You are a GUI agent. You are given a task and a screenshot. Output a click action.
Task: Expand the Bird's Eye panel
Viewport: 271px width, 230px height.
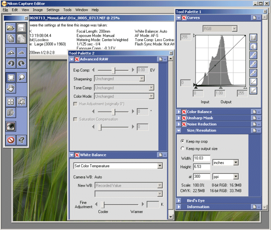(x=179, y=200)
